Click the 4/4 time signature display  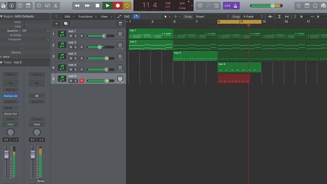pos(182,4)
